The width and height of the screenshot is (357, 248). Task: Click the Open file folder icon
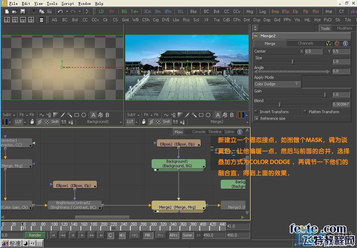click(x=15, y=11)
